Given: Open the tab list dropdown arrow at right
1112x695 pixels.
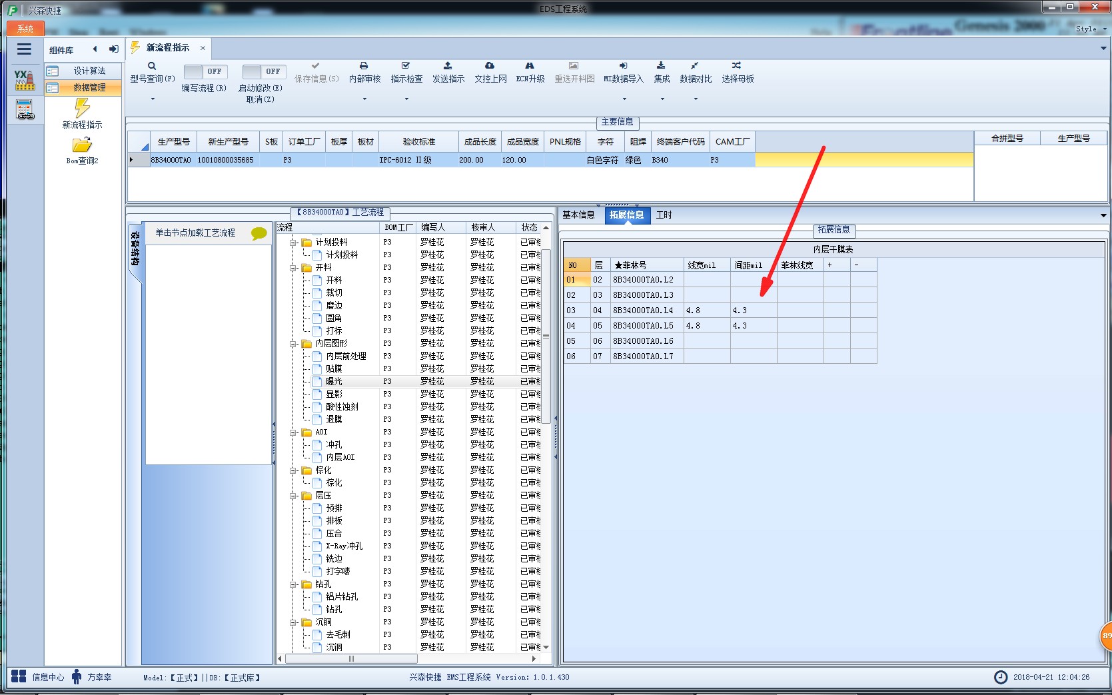Looking at the screenshot, I should (1103, 48).
